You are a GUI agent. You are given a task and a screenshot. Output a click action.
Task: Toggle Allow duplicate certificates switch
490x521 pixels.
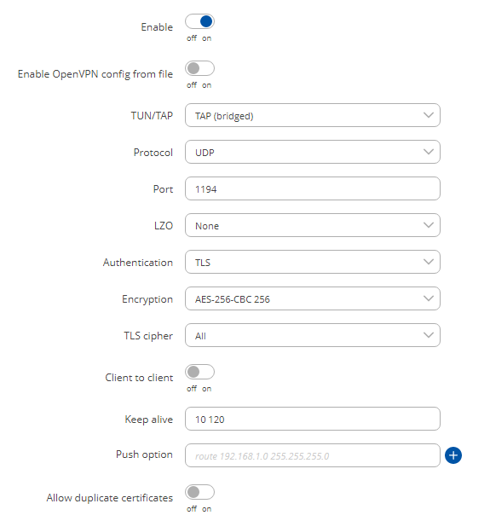(x=199, y=492)
